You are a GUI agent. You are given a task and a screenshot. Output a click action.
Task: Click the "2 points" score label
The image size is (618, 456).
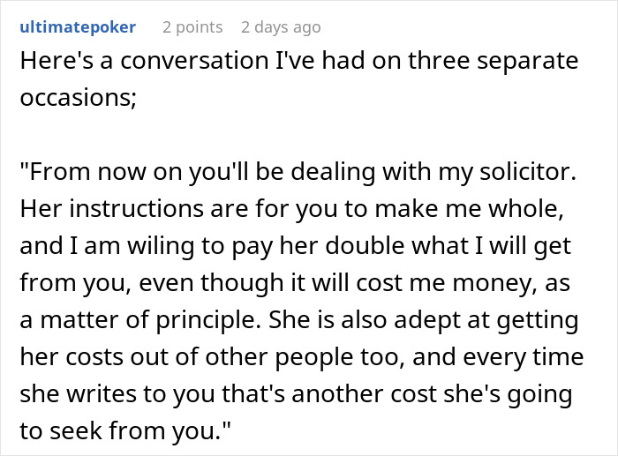tap(192, 27)
